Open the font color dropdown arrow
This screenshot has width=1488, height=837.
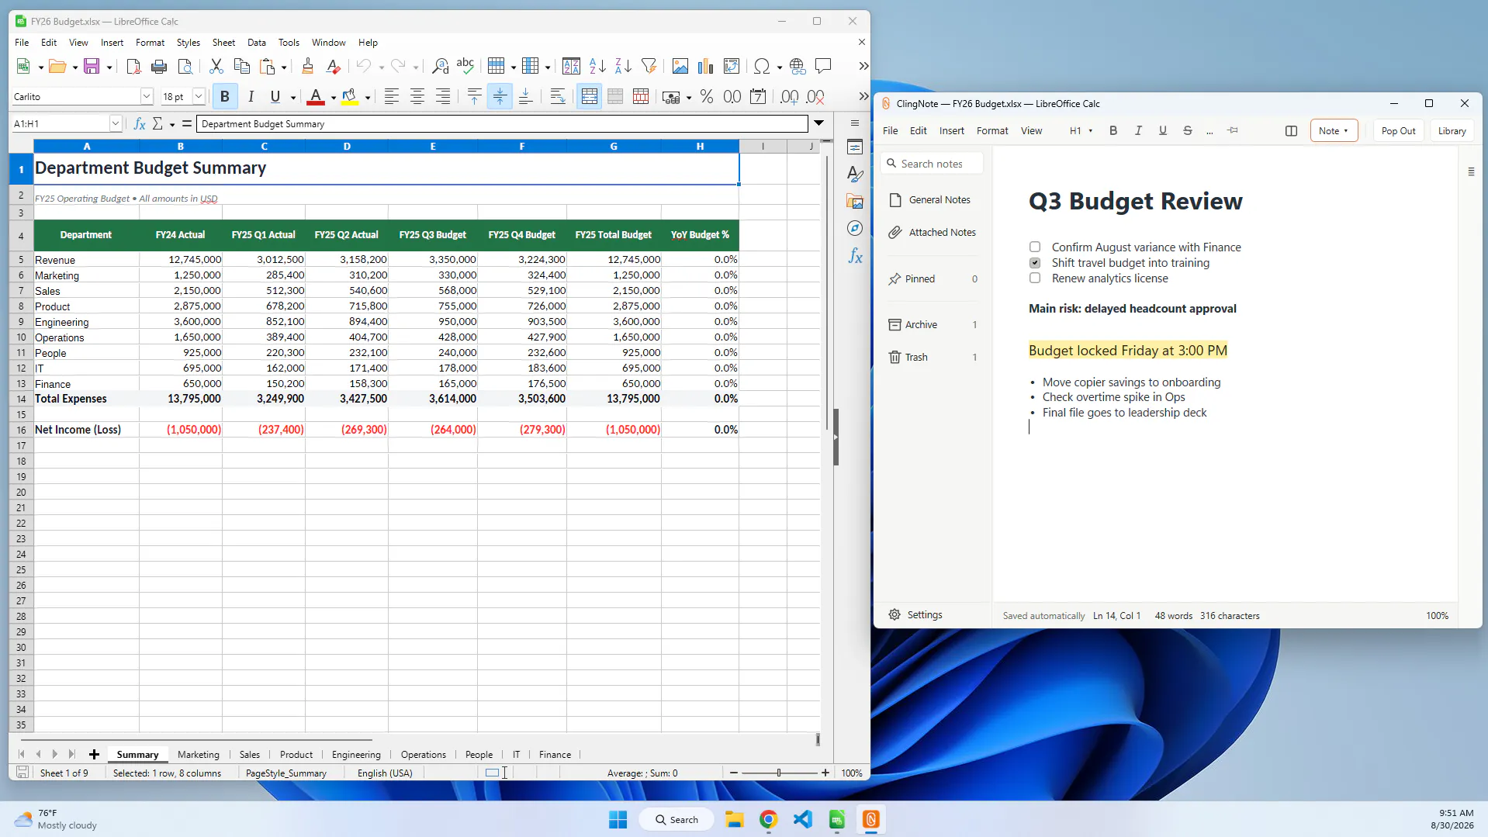coord(334,98)
